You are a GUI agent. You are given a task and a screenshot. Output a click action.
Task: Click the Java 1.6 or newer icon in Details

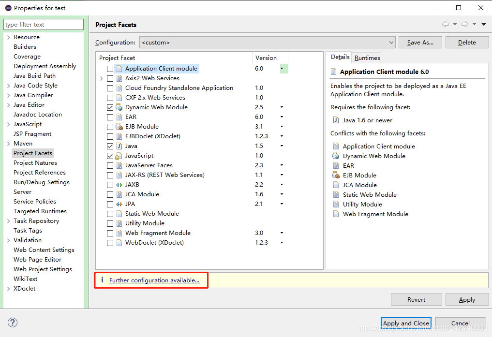[x=336, y=120]
